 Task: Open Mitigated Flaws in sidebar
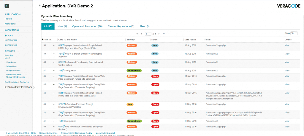(13, 71)
